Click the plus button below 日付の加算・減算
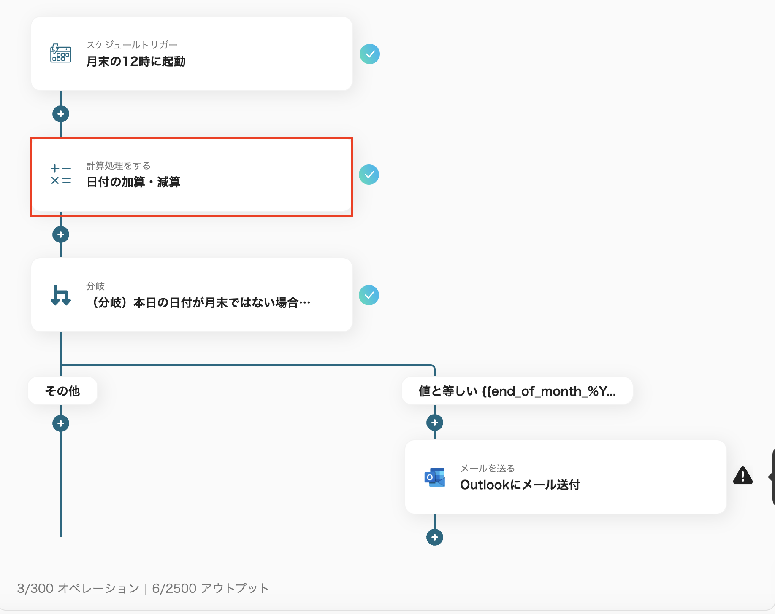Screen dimensions: 775x614 pos(60,234)
